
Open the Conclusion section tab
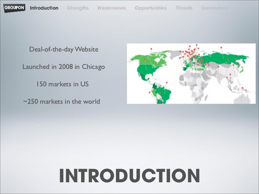(215, 8)
